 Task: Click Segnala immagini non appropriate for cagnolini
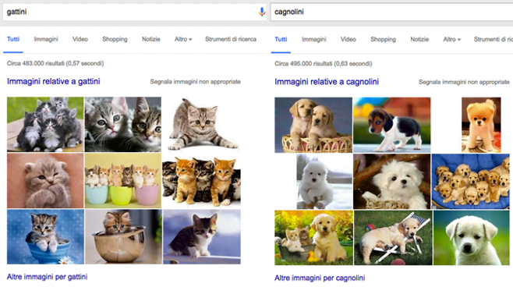point(464,82)
